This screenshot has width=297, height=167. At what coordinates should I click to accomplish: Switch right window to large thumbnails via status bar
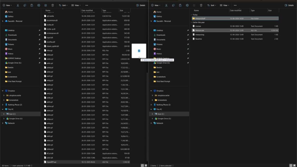coord(294,166)
